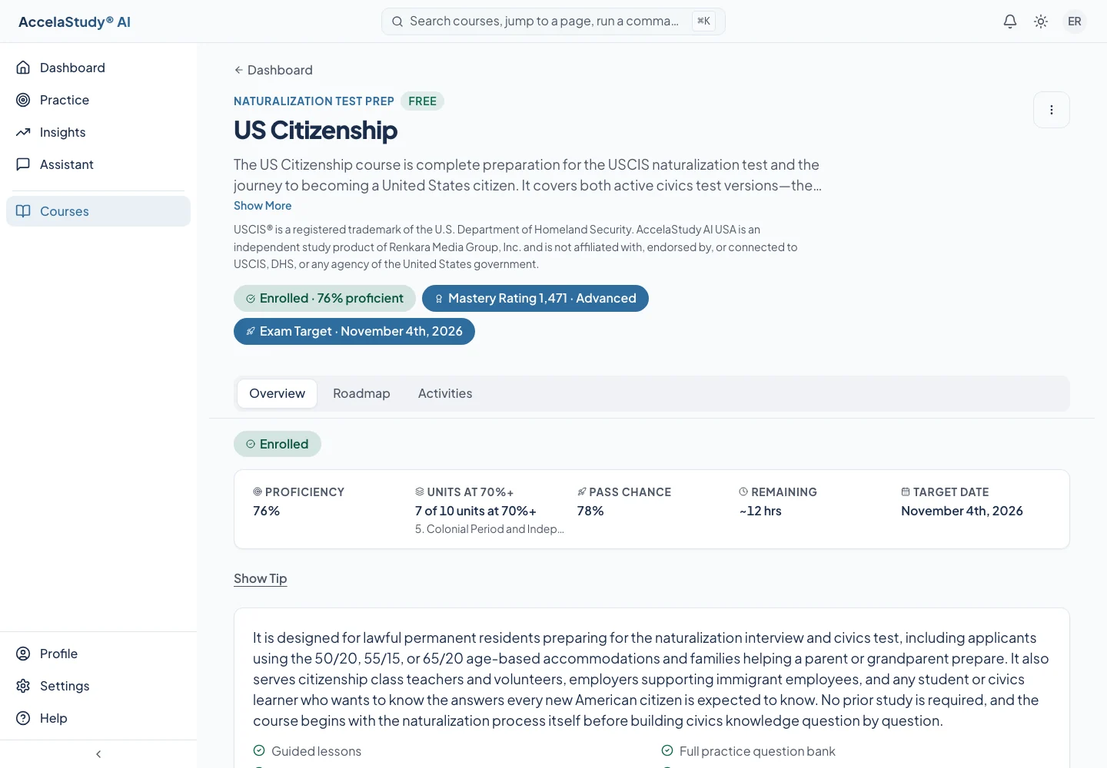Click the Insights trend arrow icon
This screenshot has width=1107, height=768.
click(23, 132)
